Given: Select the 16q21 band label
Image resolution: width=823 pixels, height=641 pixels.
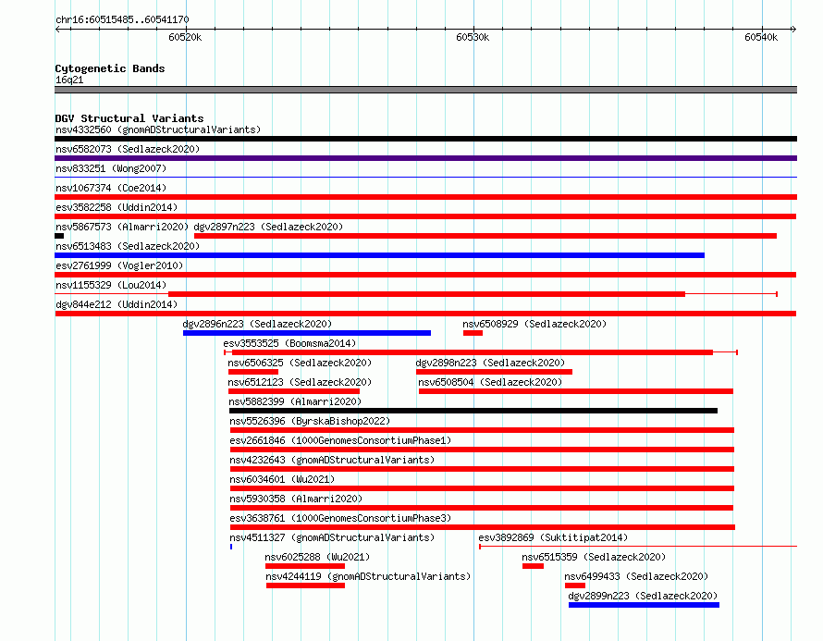Looking at the screenshot, I should (69, 80).
